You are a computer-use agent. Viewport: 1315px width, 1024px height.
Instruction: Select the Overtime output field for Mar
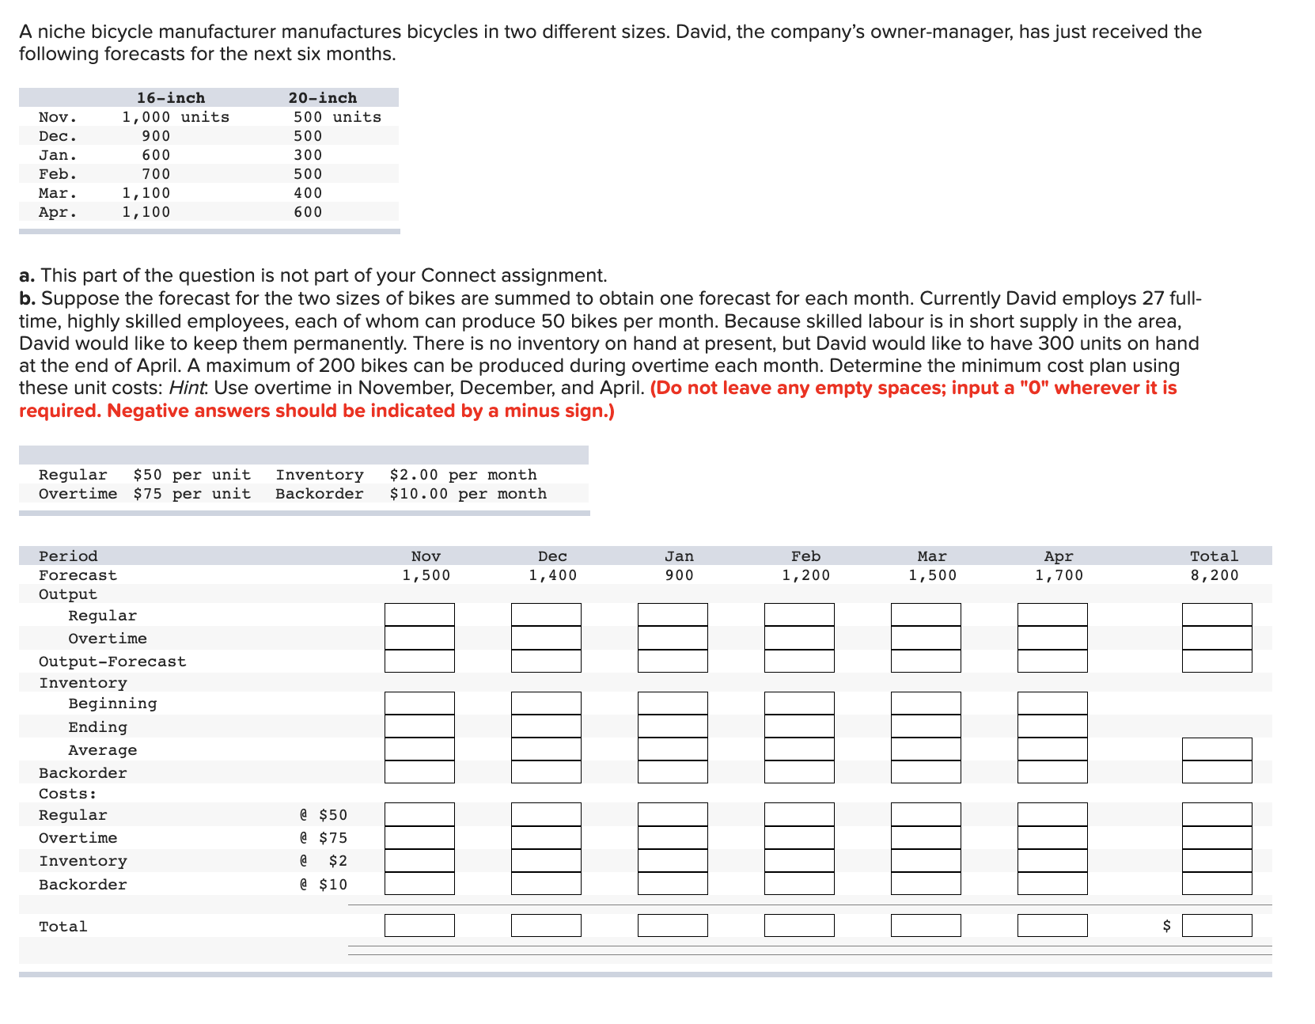click(926, 638)
